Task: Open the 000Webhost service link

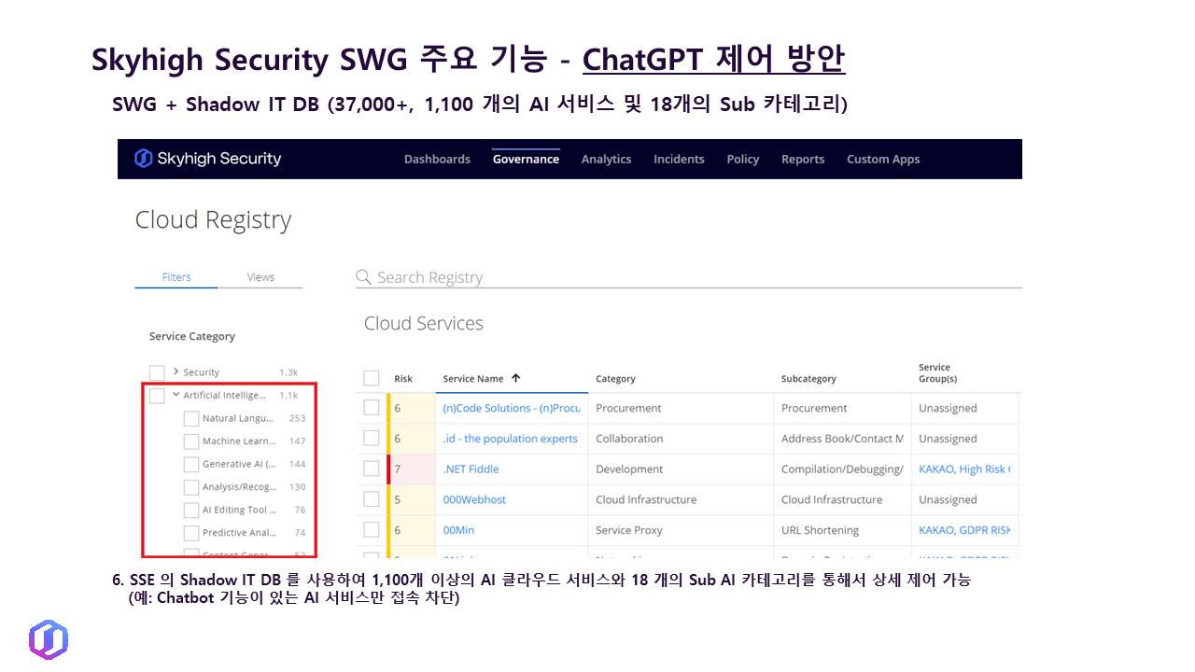Action: [474, 499]
